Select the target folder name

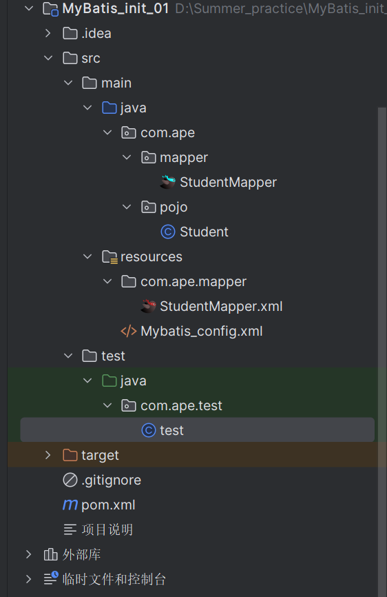[x=100, y=456]
